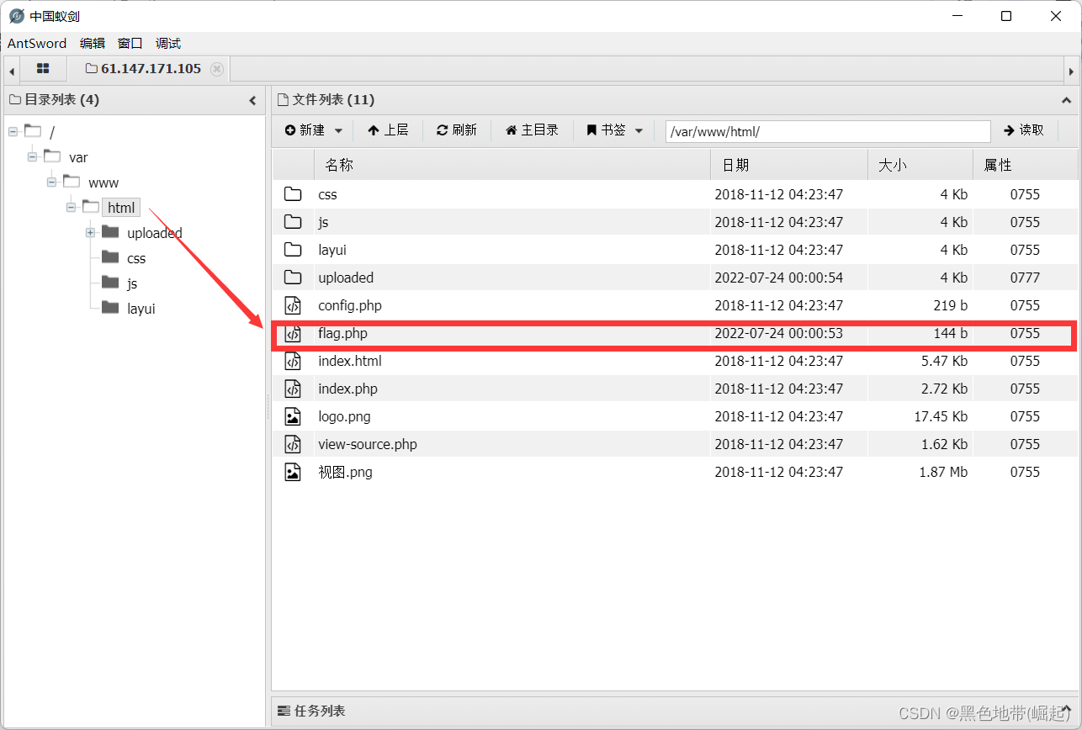The width and height of the screenshot is (1082, 730).
Task: Click the 视图.png image file icon
Action: point(293,472)
